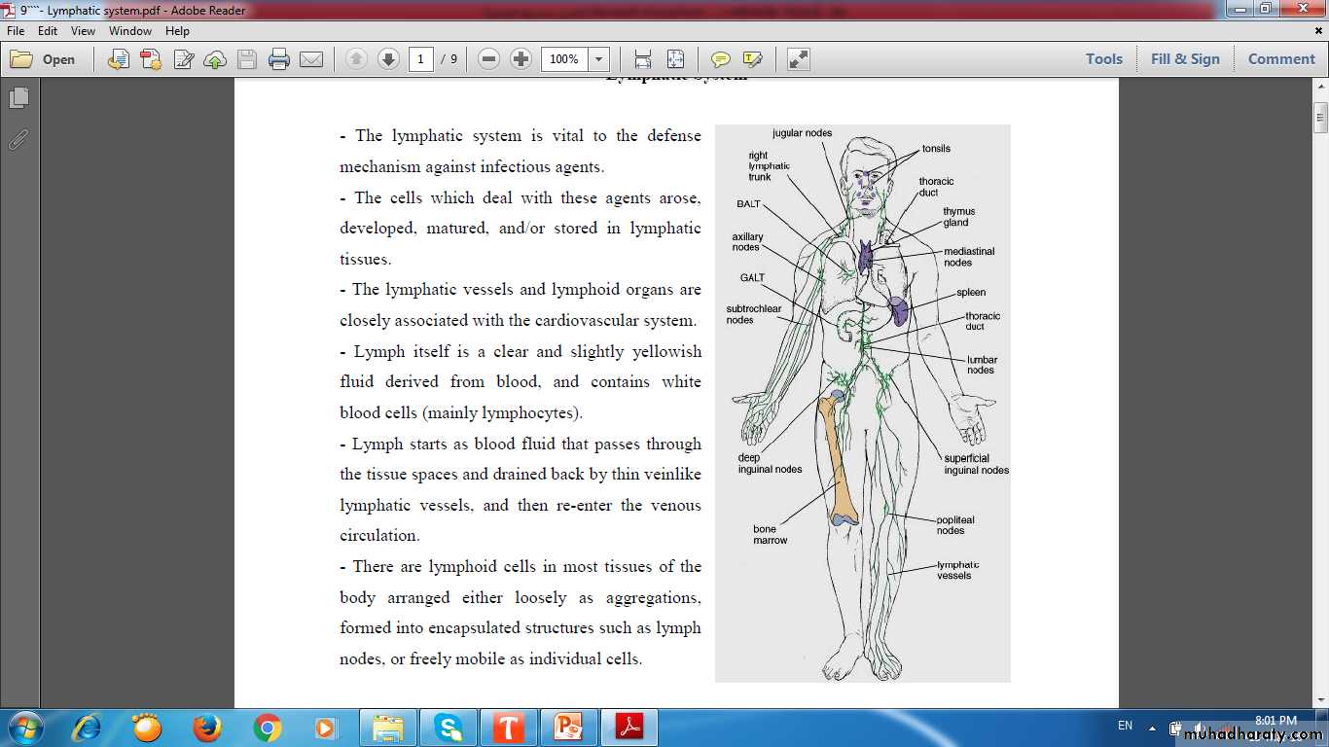Open the Tools pane
This screenshot has height=747, width=1329.
tap(1103, 59)
